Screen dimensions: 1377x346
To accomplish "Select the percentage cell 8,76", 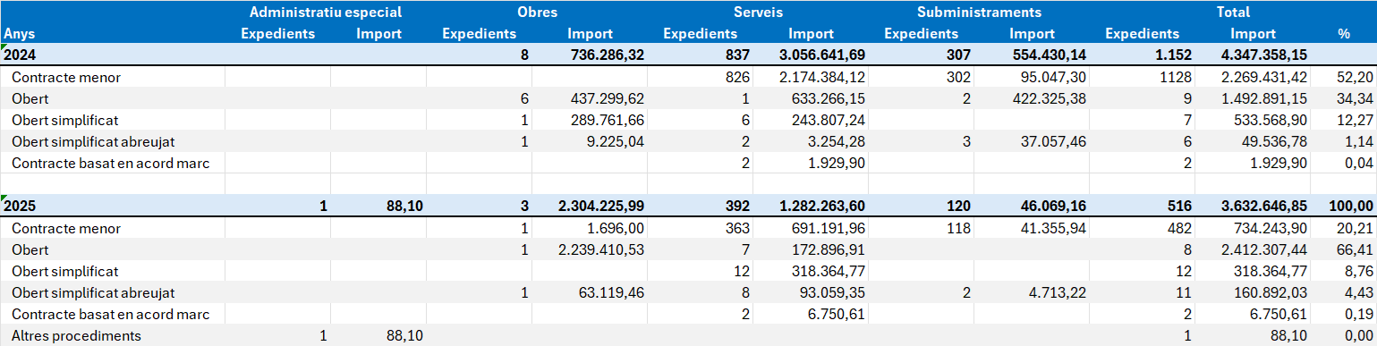I will click(1360, 271).
